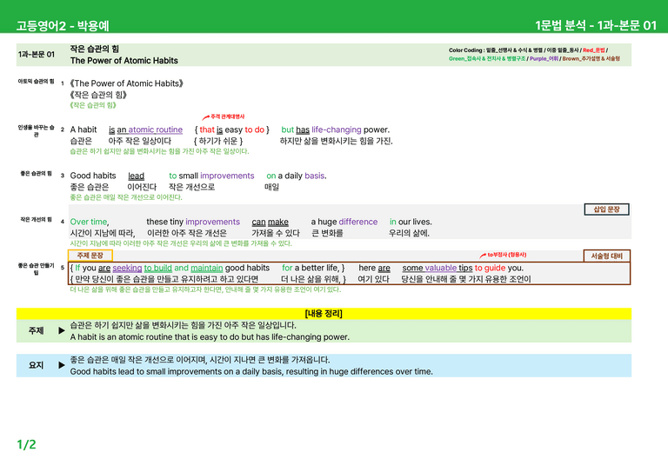Click the Color Coding legend text
This screenshot has width=668, height=472.
[x=534, y=55]
